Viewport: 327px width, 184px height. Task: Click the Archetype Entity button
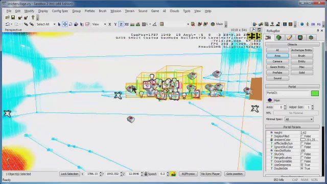click(302, 50)
